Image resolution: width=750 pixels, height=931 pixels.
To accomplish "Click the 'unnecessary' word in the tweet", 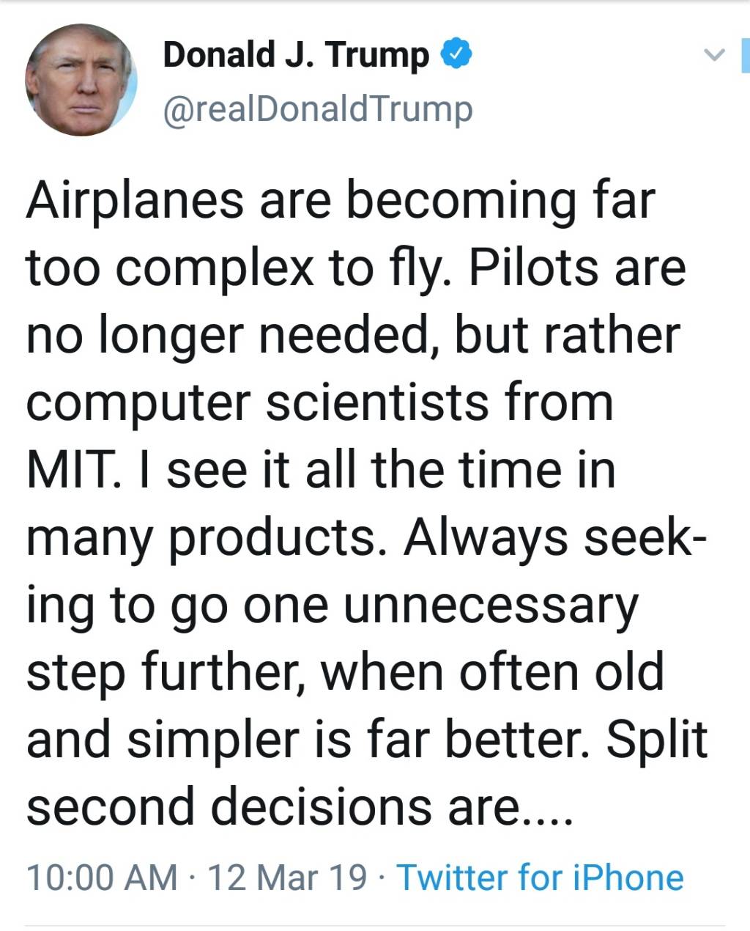I will pos(491,606).
